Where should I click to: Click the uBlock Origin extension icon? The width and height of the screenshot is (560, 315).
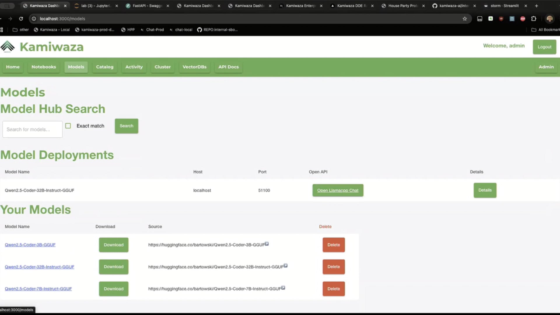coord(501,19)
